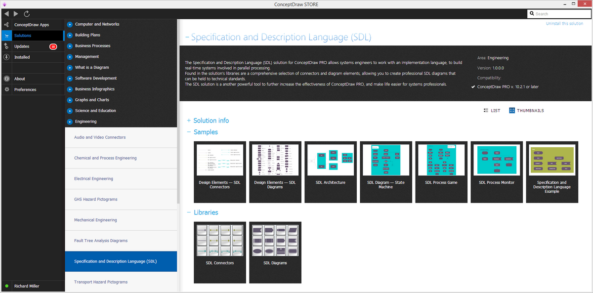Open SDL Diagram — State Machine sample

tap(386, 172)
